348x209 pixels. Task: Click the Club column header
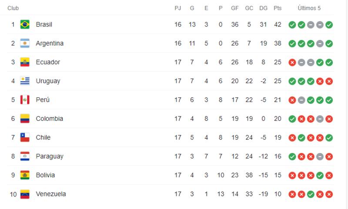point(13,8)
